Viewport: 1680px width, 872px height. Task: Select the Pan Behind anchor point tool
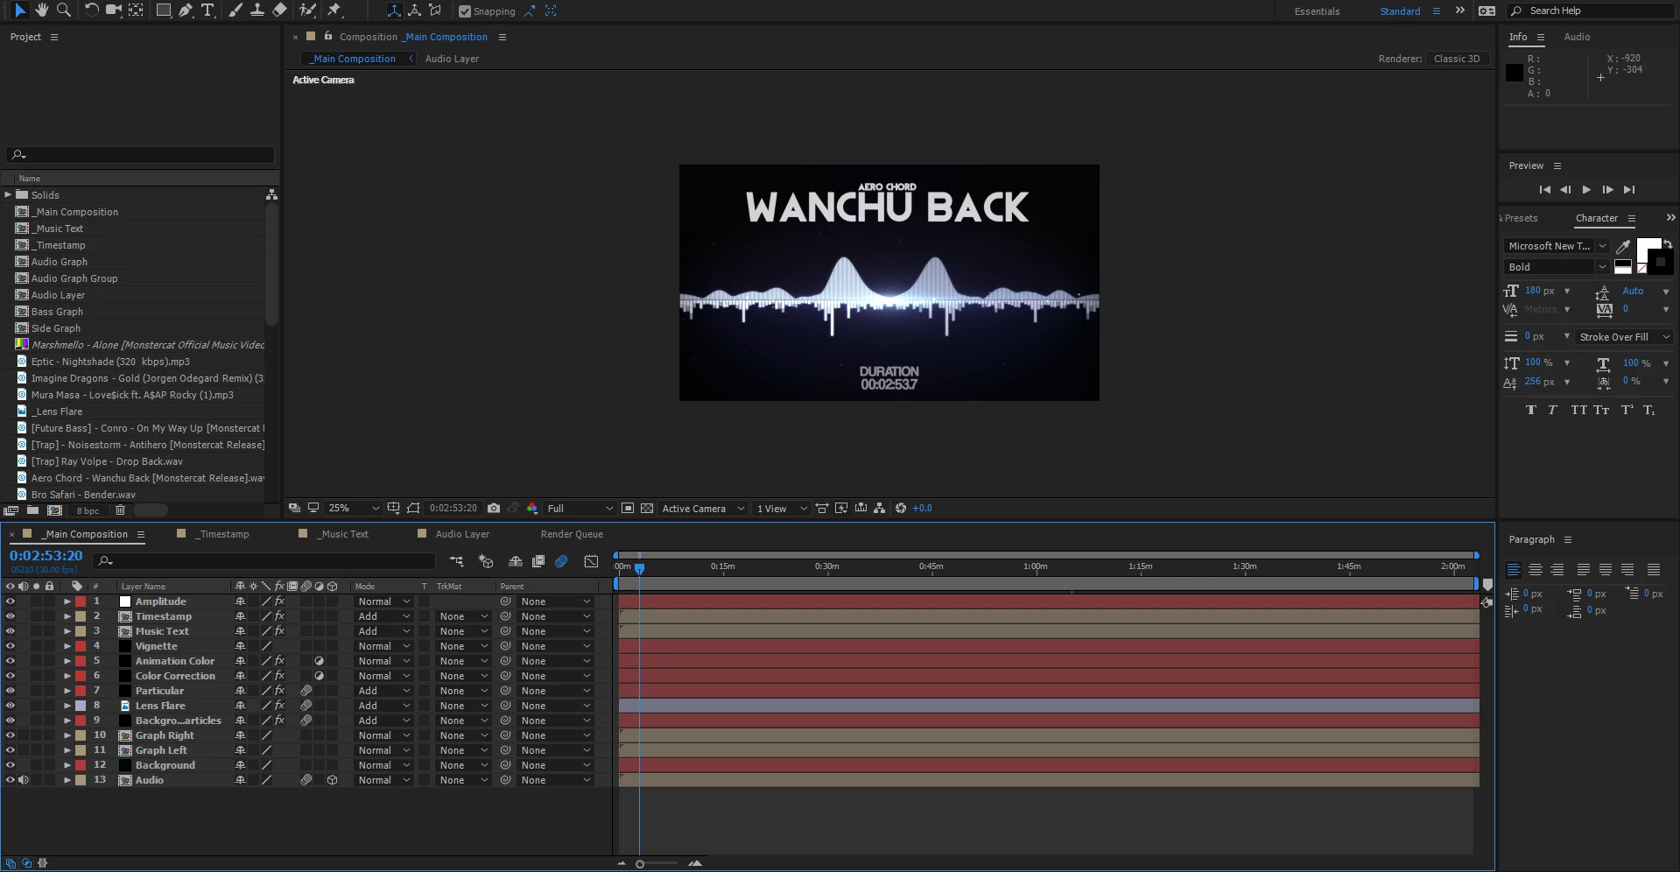coord(137,11)
